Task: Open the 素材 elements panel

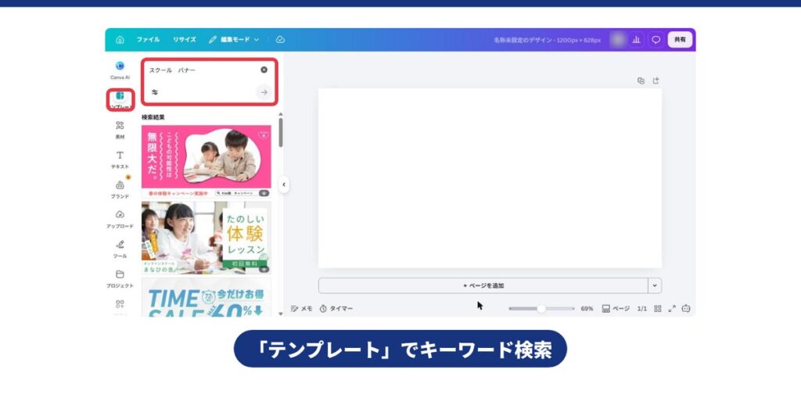Action: [120, 130]
